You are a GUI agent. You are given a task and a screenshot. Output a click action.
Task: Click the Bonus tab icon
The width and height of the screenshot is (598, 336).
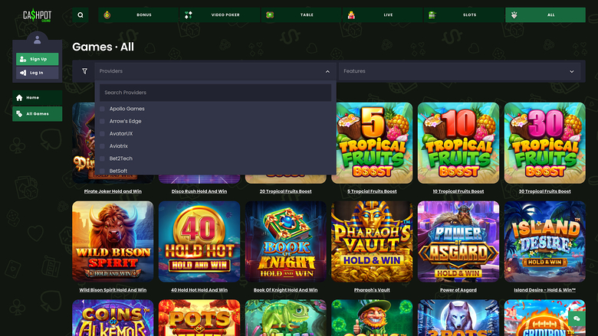pos(107,15)
